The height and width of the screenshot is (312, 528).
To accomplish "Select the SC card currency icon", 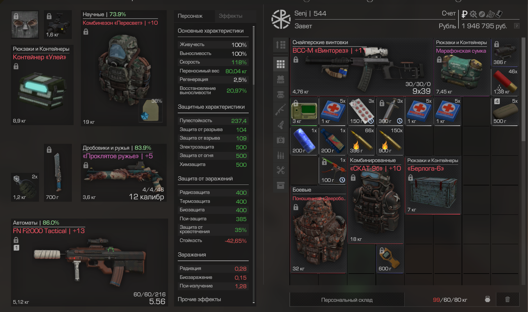I will 491,14.
